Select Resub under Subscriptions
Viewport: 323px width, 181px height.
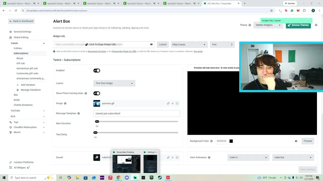click(20, 58)
